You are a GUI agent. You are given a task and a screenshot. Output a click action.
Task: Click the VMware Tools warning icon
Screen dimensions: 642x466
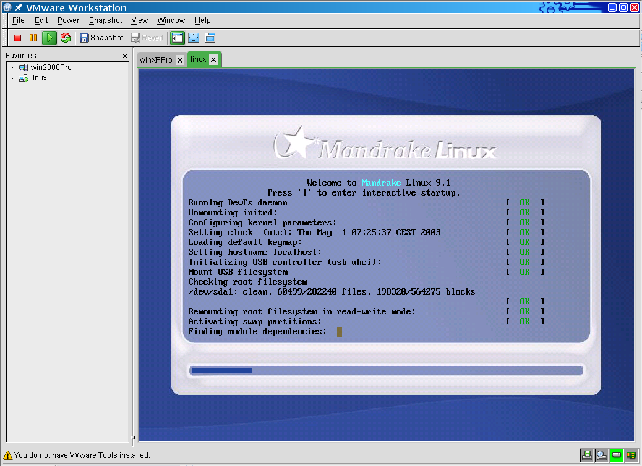click(8, 455)
